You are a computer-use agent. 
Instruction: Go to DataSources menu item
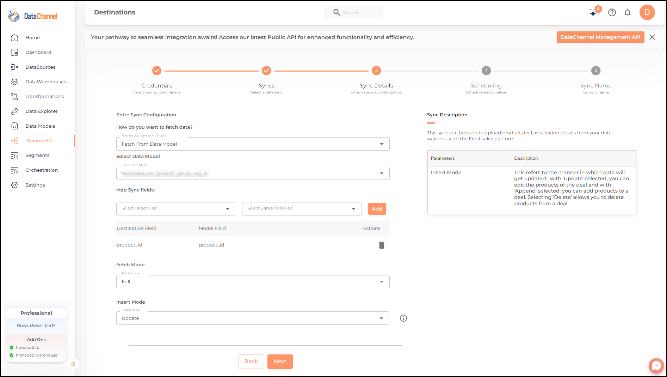point(40,67)
